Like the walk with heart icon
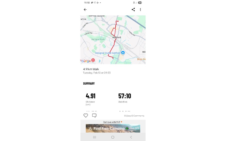 pos(86,115)
